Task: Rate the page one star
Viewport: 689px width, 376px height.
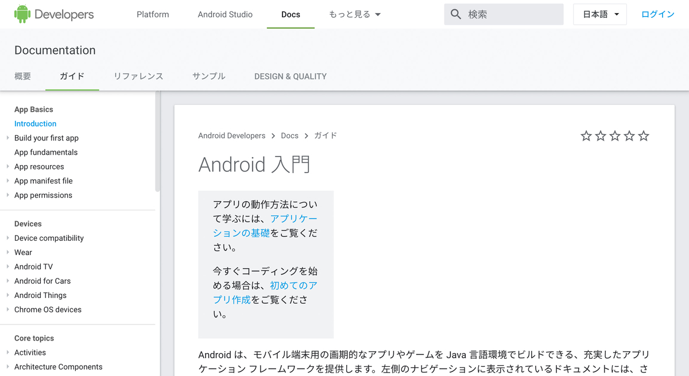Action: [586, 136]
